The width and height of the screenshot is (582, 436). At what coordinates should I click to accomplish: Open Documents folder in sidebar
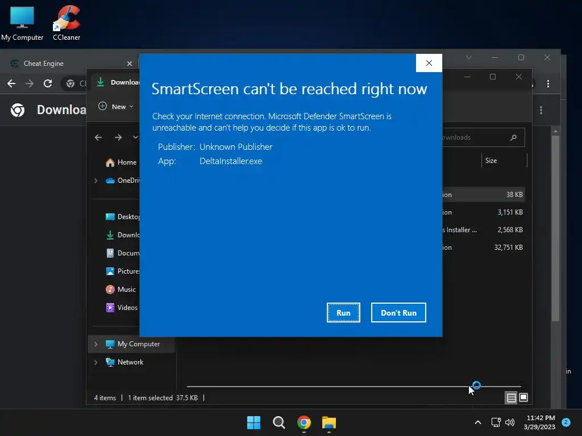(x=123, y=253)
